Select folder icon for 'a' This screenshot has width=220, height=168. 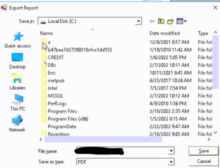click(44, 42)
